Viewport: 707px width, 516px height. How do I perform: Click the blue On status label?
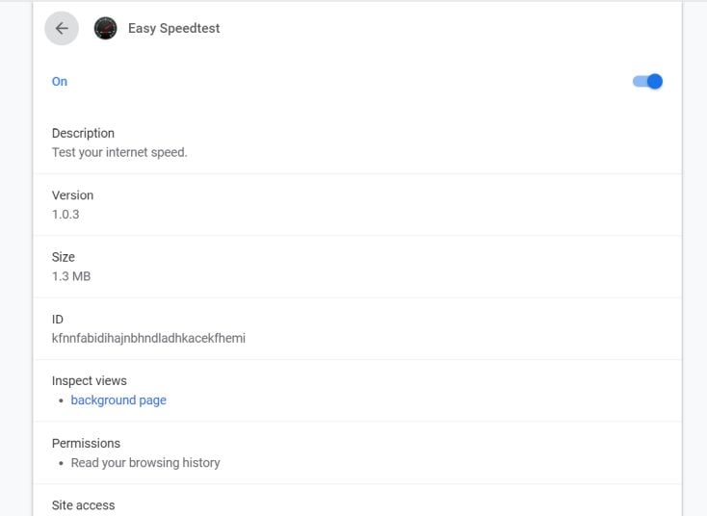(x=60, y=82)
